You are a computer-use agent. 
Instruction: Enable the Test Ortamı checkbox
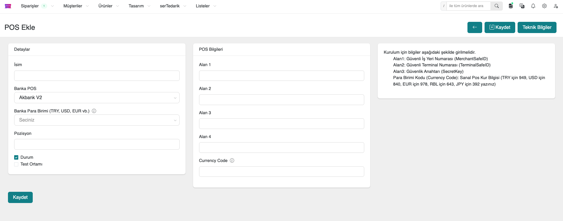point(16,164)
